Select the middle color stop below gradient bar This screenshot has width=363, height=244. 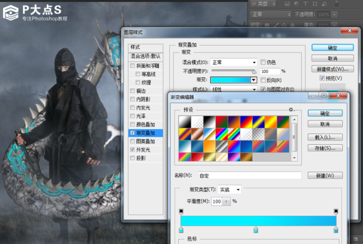255,230
